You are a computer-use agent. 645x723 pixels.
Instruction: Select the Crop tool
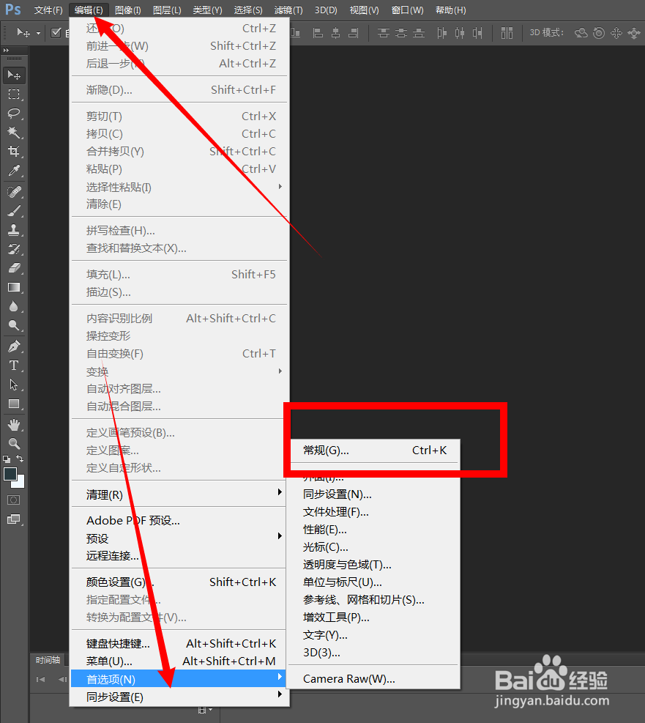(x=14, y=152)
